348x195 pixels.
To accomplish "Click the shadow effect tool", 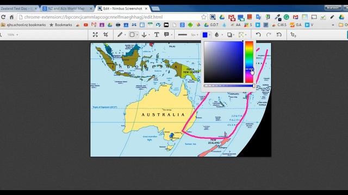I will tap(229, 35).
